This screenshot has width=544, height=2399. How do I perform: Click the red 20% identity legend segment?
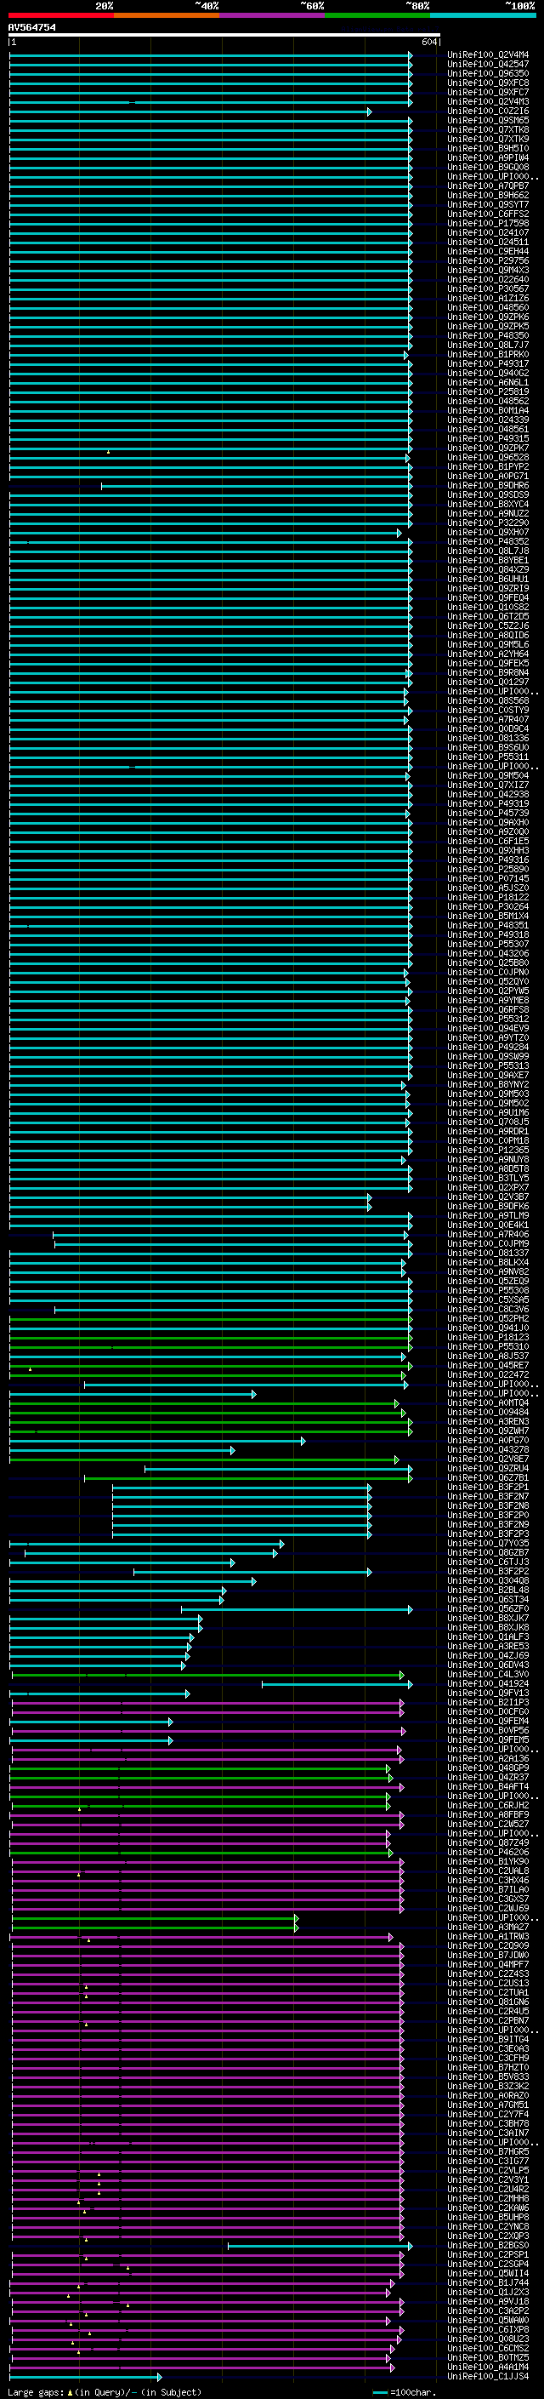61,15
